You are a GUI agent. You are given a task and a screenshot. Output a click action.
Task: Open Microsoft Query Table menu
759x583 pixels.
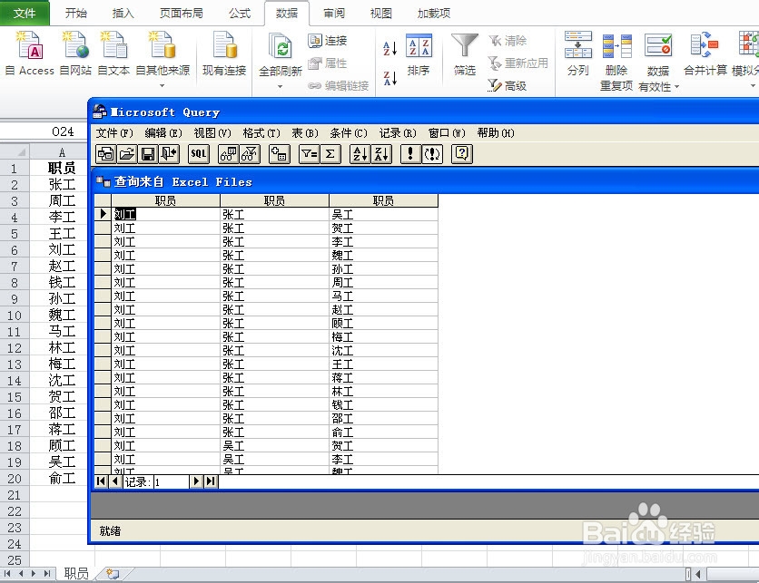305,133
